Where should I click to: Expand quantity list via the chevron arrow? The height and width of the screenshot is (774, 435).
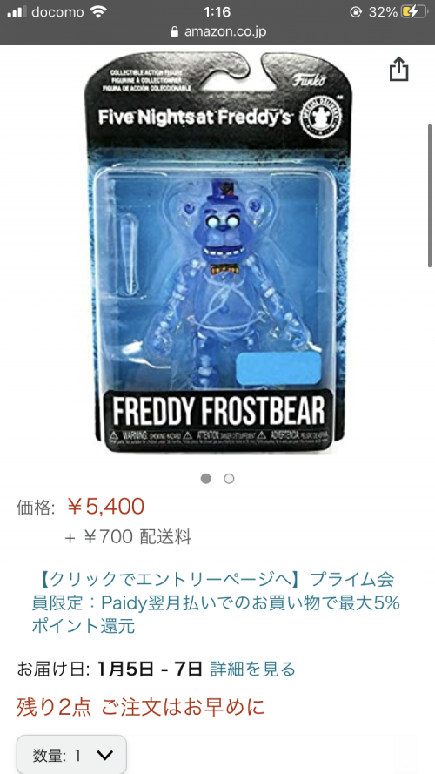pyautogui.click(x=105, y=755)
